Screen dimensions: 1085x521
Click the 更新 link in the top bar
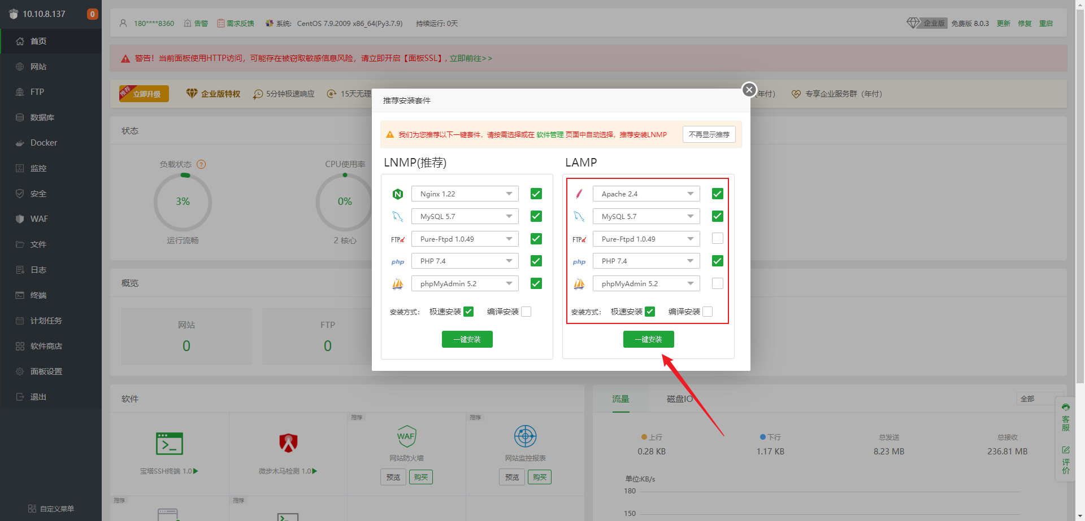[1004, 24]
